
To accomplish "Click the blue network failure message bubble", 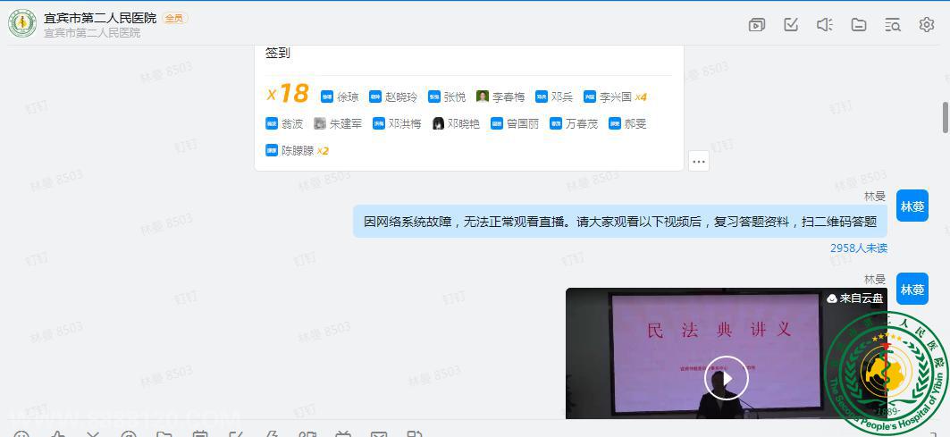I will click(619, 222).
